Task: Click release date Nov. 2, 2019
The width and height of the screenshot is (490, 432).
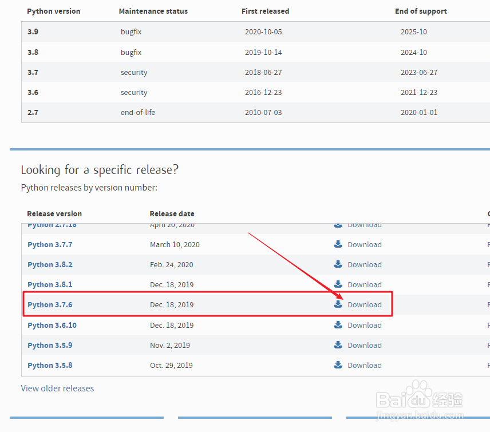Action: click(170, 345)
